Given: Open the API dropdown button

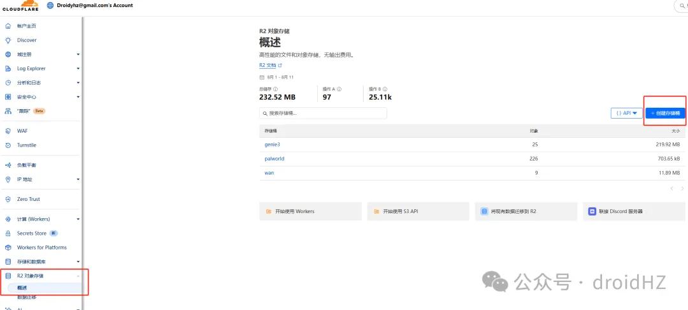Looking at the screenshot, I should point(626,113).
